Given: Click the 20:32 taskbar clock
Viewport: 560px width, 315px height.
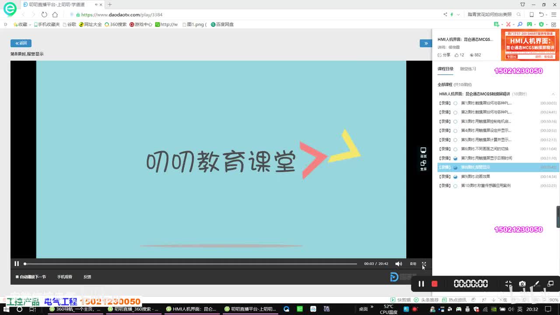Looking at the screenshot, I should point(532,309).
